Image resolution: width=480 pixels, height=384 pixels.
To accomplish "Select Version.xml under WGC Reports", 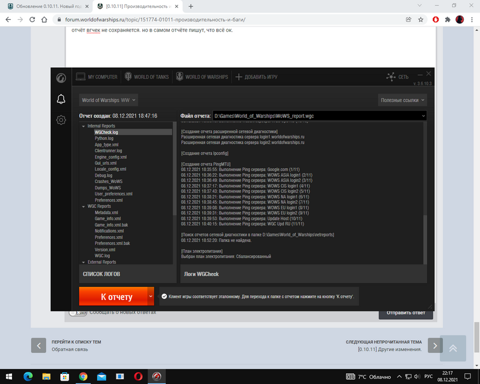I will [105, 250].
